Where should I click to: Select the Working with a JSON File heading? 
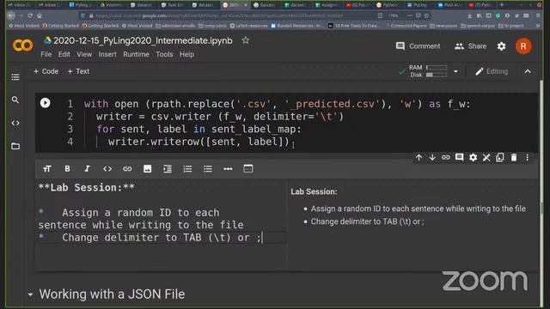pos(112,294)
